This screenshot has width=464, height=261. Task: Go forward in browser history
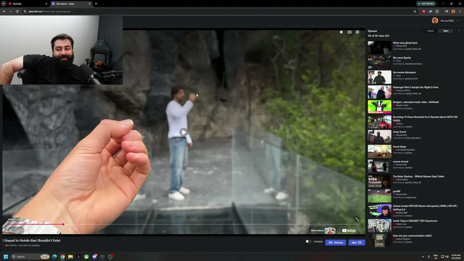tap(11, 11)
